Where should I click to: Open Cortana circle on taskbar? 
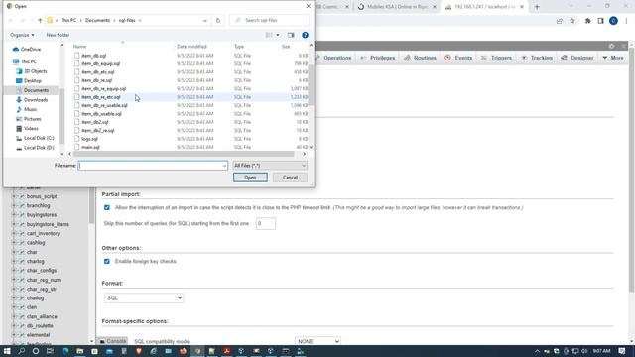point(36,351)
